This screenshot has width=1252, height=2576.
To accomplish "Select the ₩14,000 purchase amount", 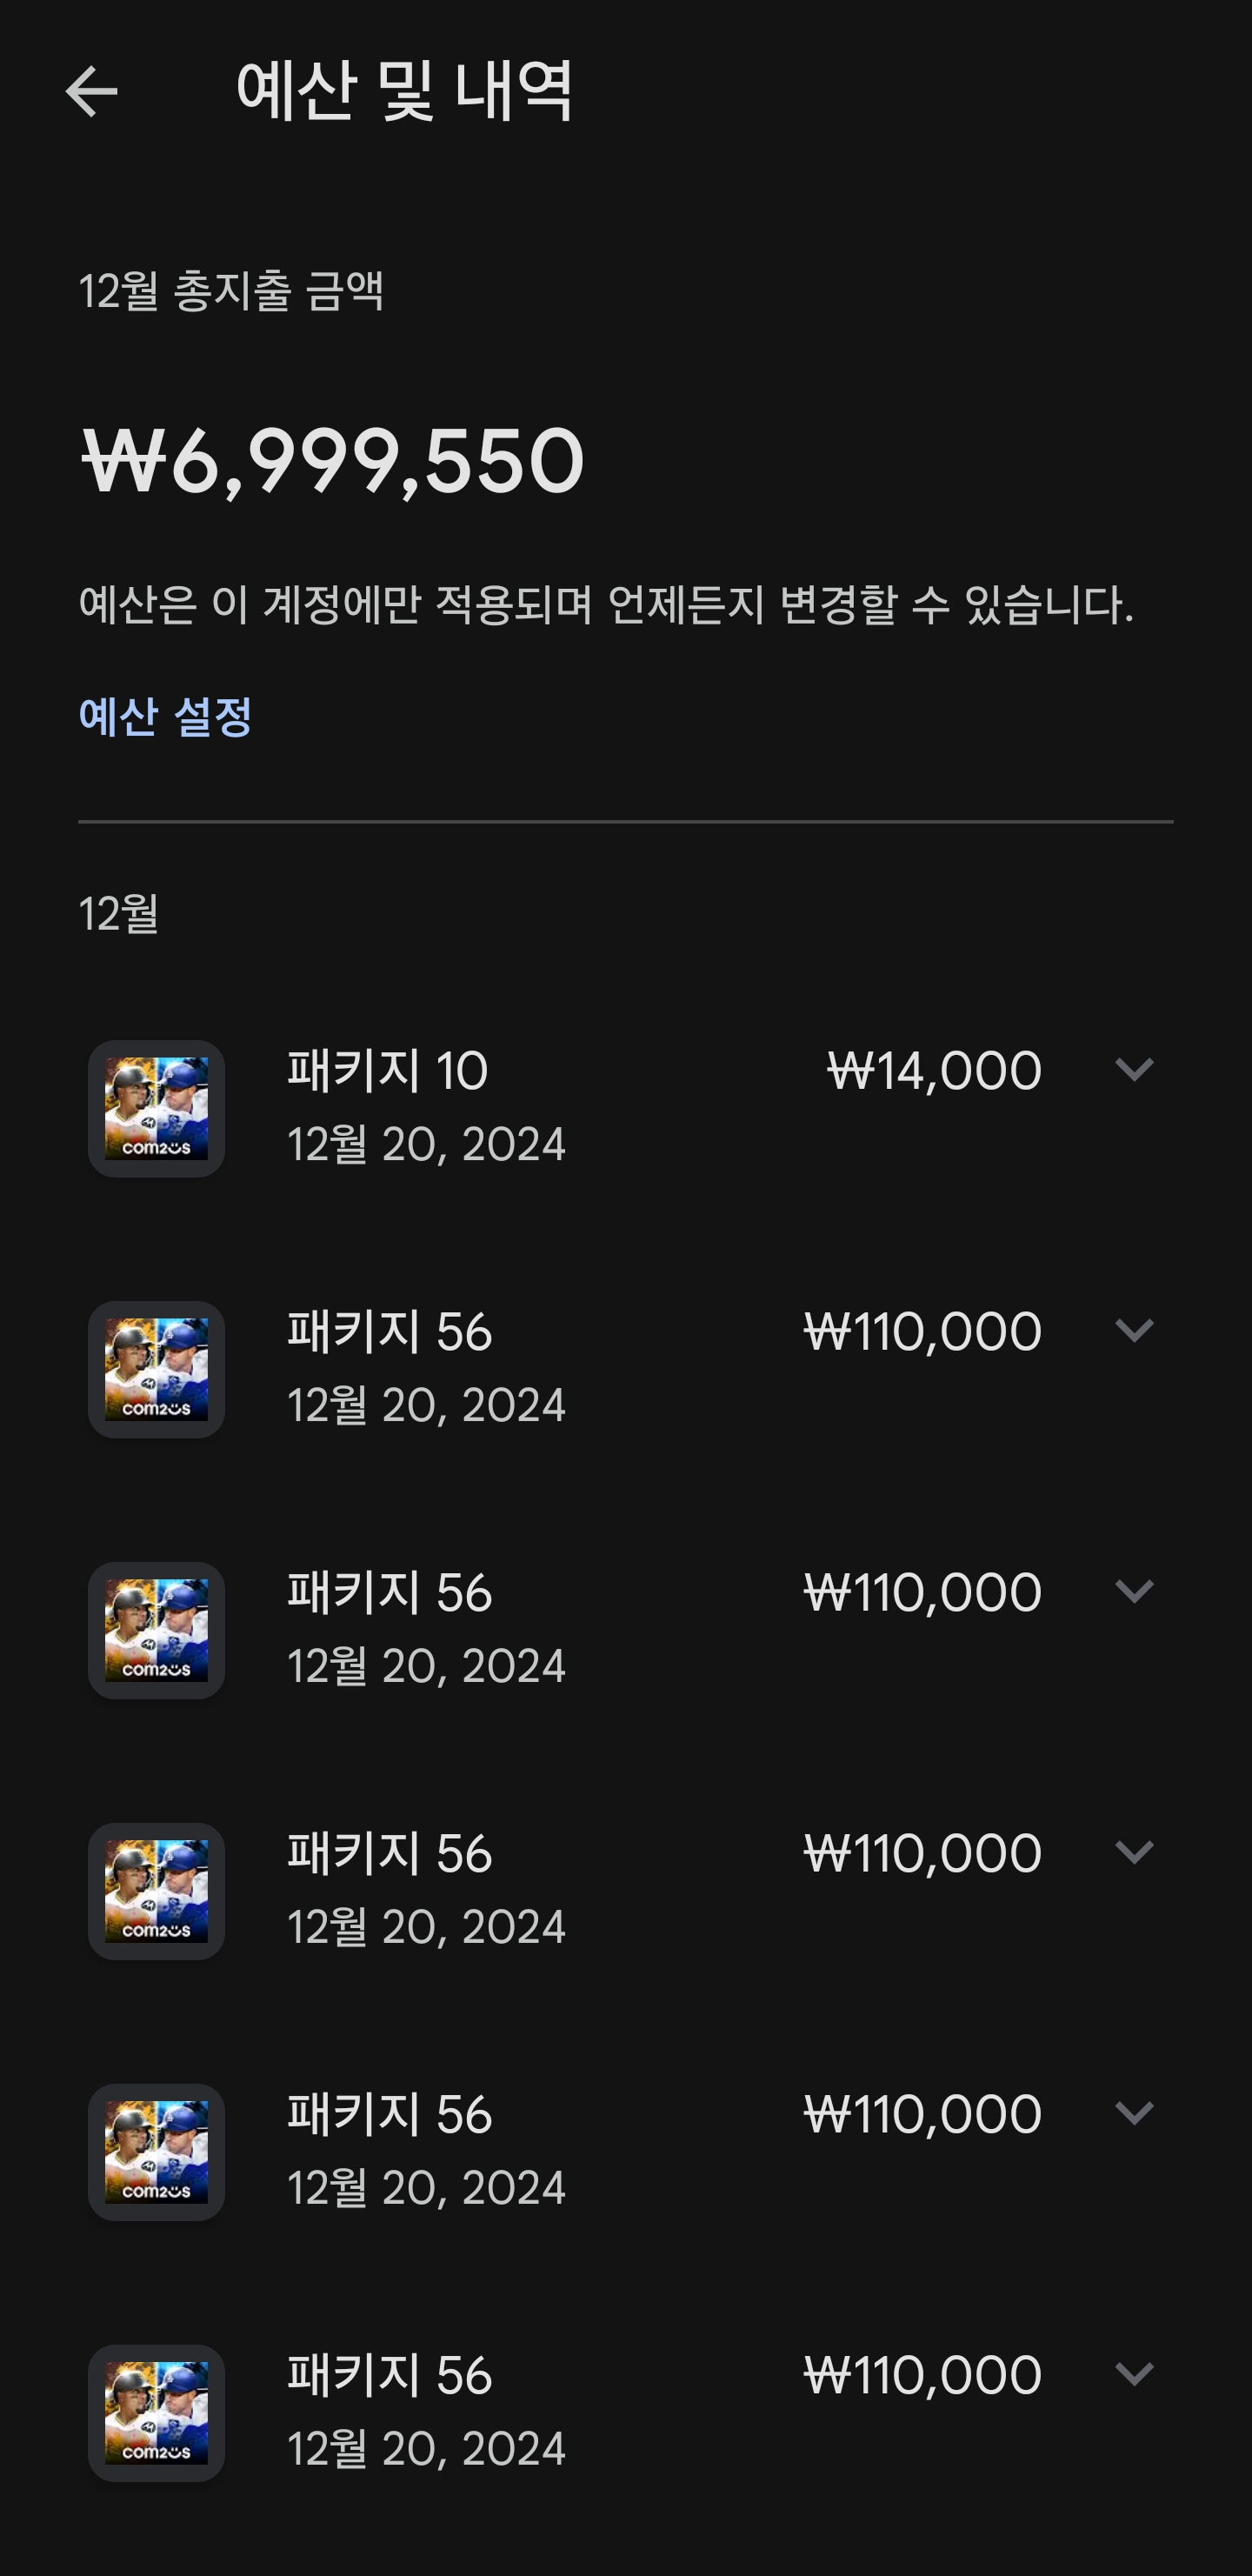I will tap(934, 1071).
